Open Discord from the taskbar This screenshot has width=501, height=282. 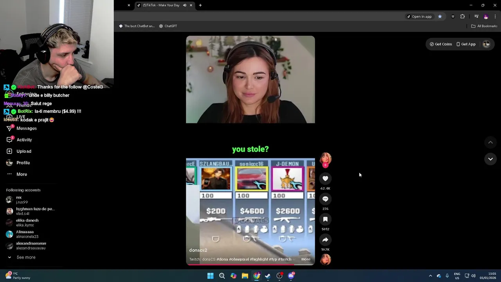click(x=291, y=276)
